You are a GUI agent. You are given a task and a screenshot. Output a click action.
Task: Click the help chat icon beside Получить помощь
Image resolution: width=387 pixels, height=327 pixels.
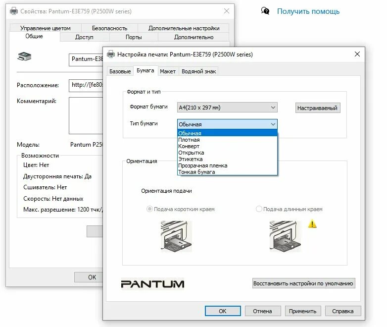click(x=265, y=11)
